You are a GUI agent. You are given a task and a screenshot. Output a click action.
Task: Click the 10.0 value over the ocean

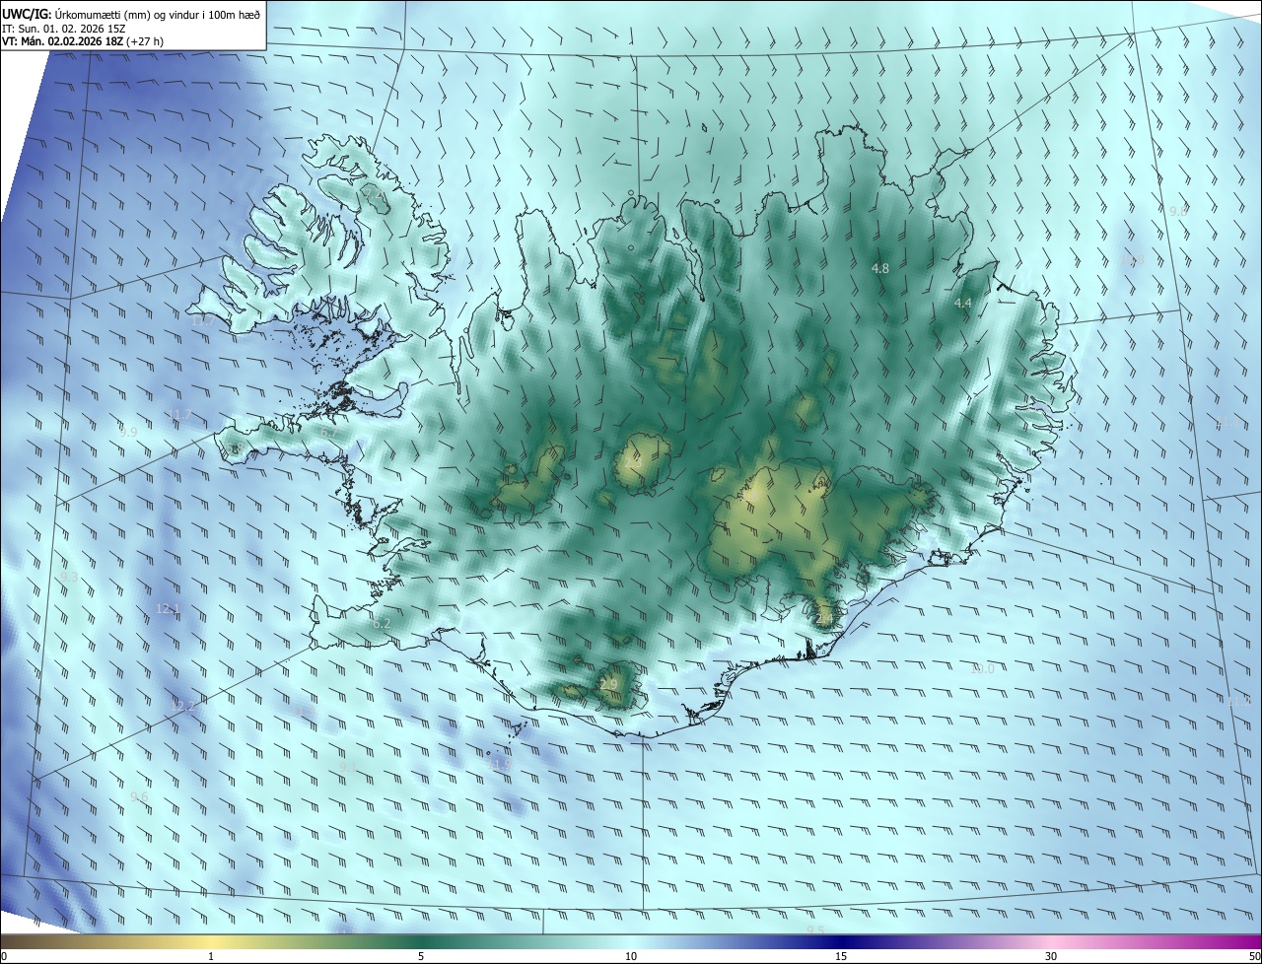coord(983,668)
